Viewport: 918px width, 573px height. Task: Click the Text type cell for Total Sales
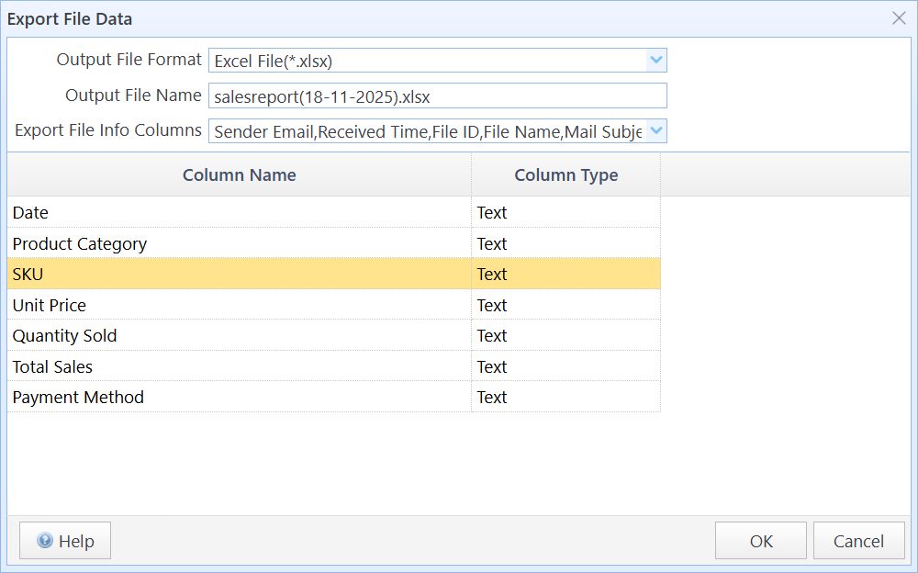(565, 366)
